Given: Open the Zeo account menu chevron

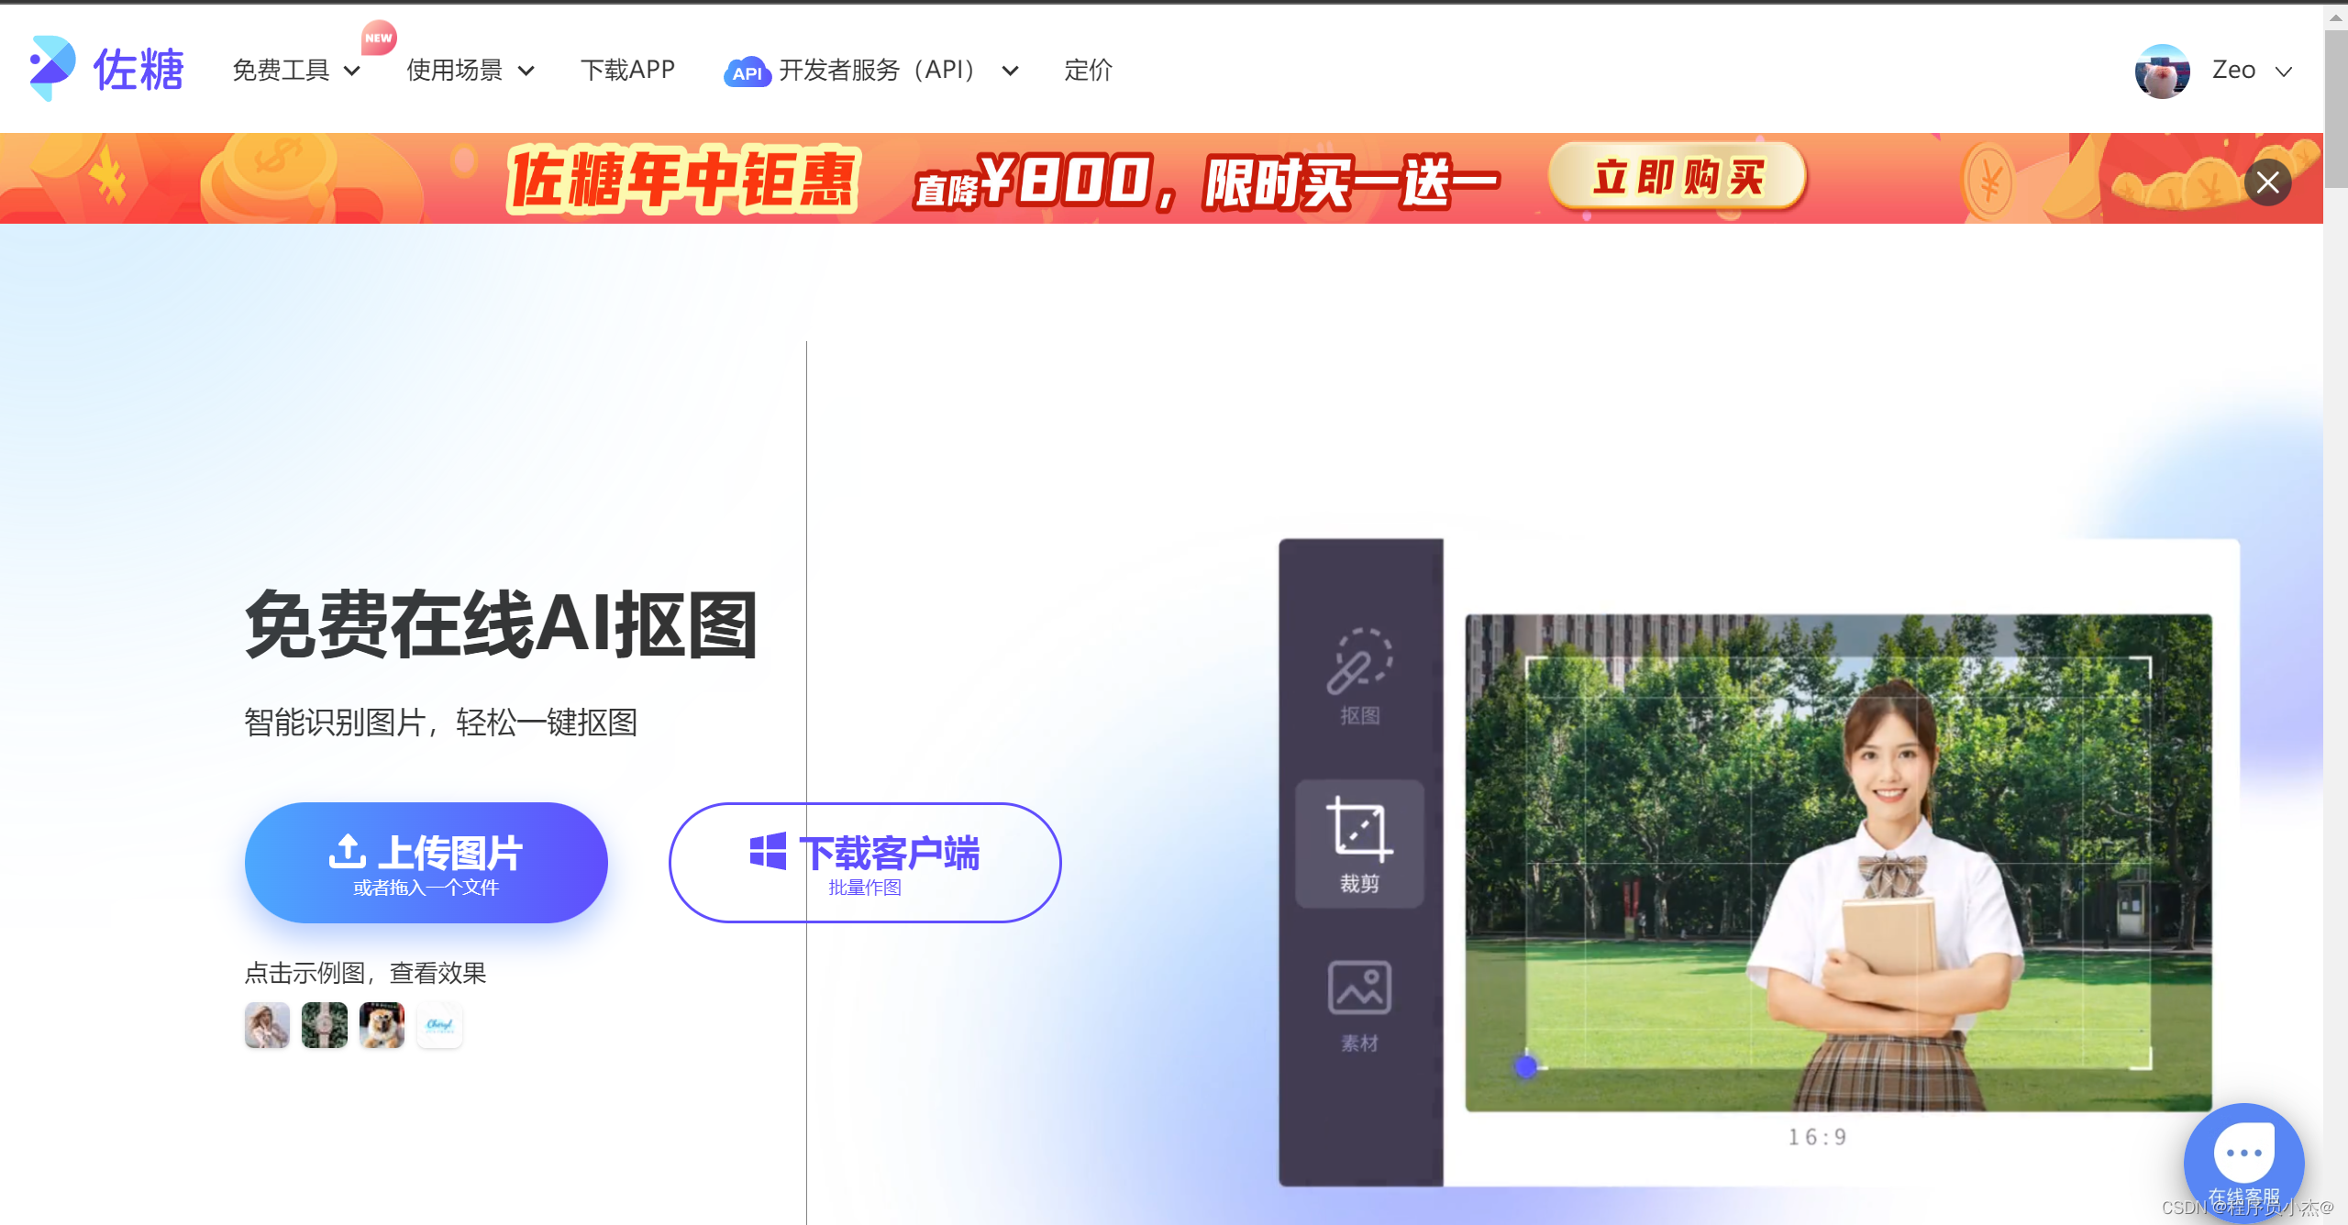Looking at the screenshot, I should point(2284,71).
